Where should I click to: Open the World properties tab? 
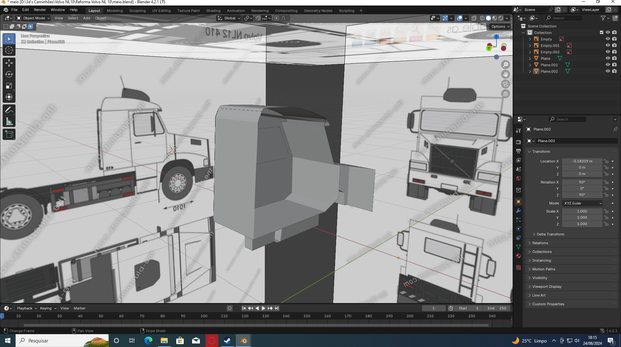(x=518, y=178)
